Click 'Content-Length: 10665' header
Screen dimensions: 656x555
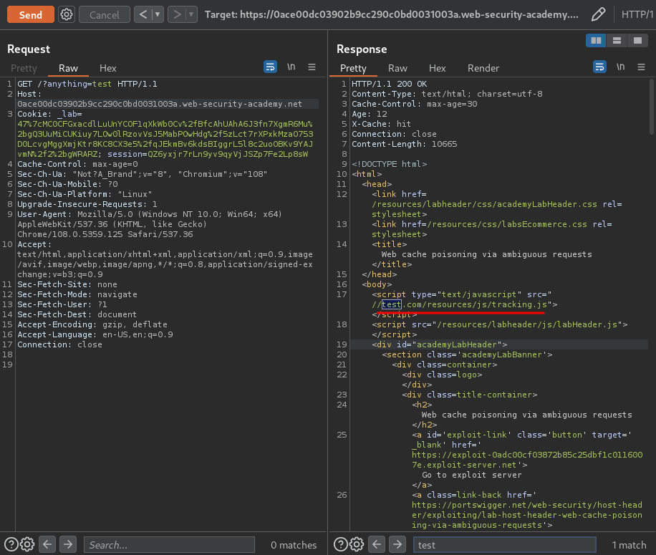click(x=404, y=144)
